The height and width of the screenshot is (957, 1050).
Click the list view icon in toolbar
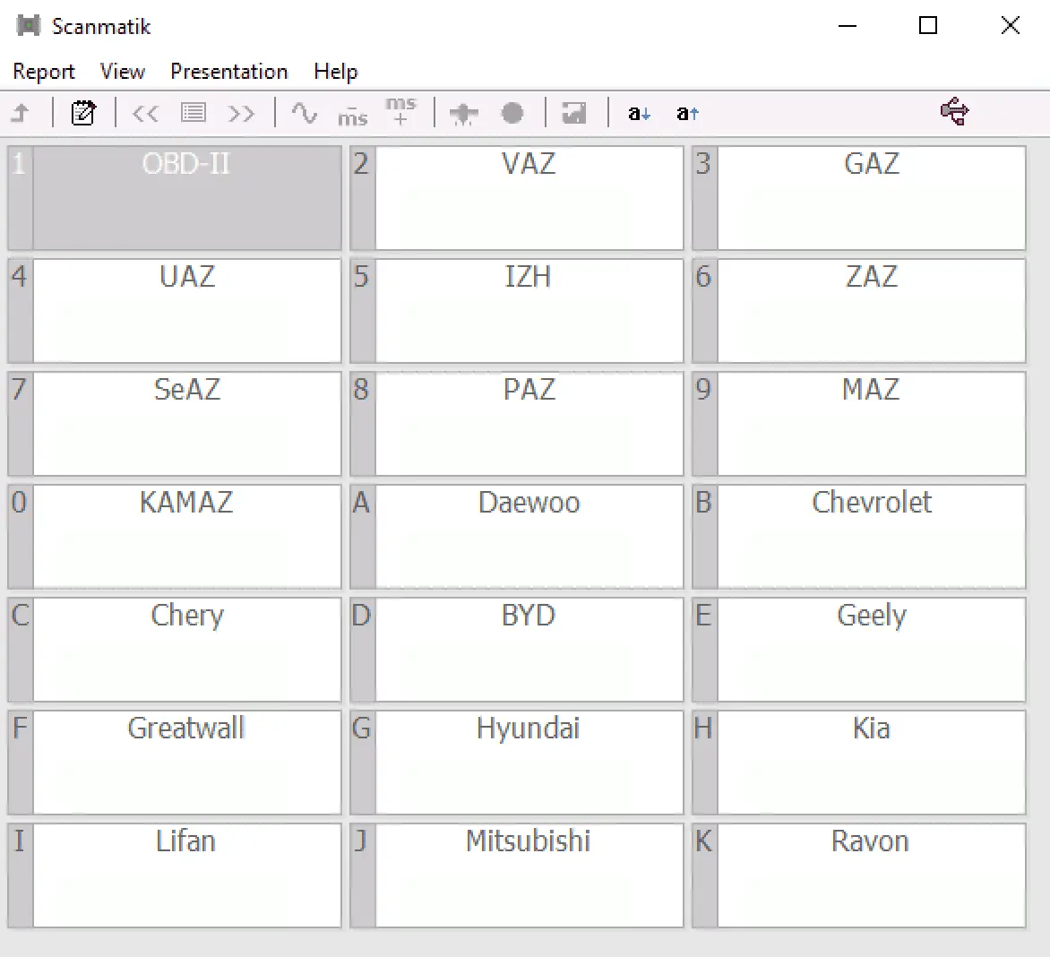coord(194,113)
